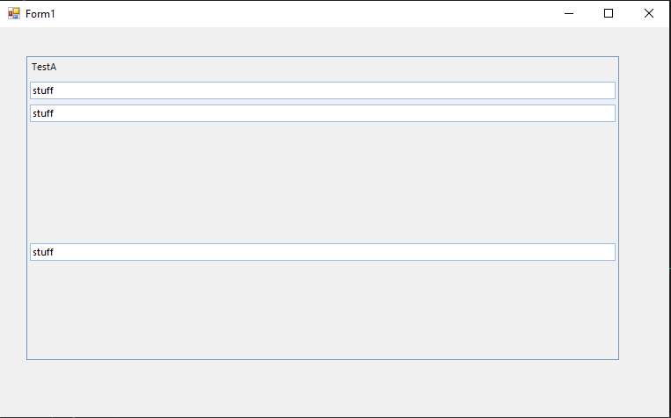
Task: Focus the second stuff text box
Action: point(323,113)
